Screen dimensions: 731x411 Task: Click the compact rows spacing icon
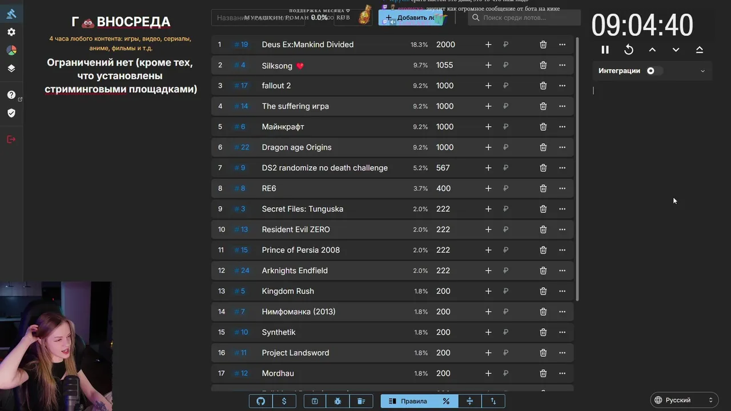coord(470,401)
